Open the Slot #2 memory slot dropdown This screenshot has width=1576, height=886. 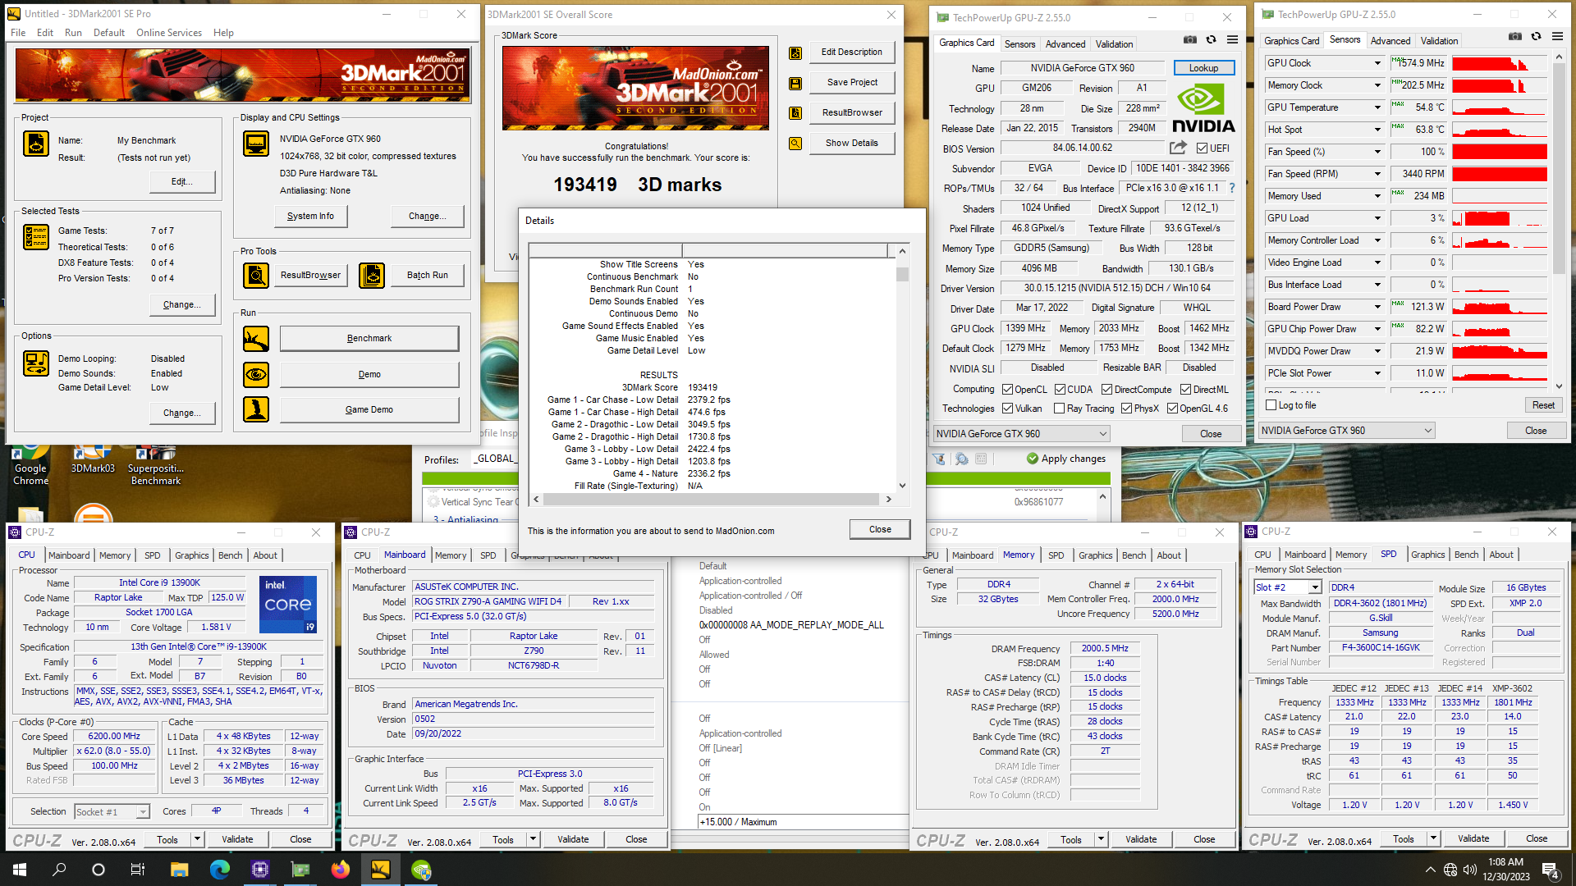click(x=1315, y=587)
